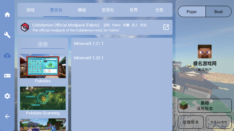The height and width of the screenshot is (131, 234).
Task: Open the Pokédex screenshot thumbnail
Action: [43, 66]
